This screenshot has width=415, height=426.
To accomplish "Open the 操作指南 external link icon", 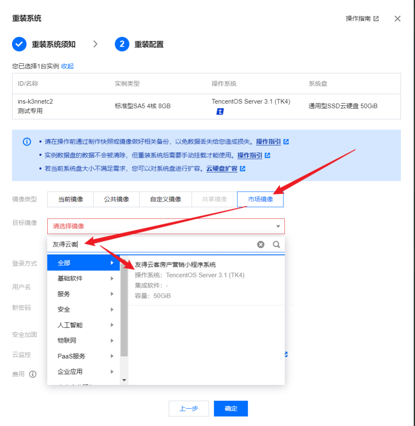I will pos(376,19).
